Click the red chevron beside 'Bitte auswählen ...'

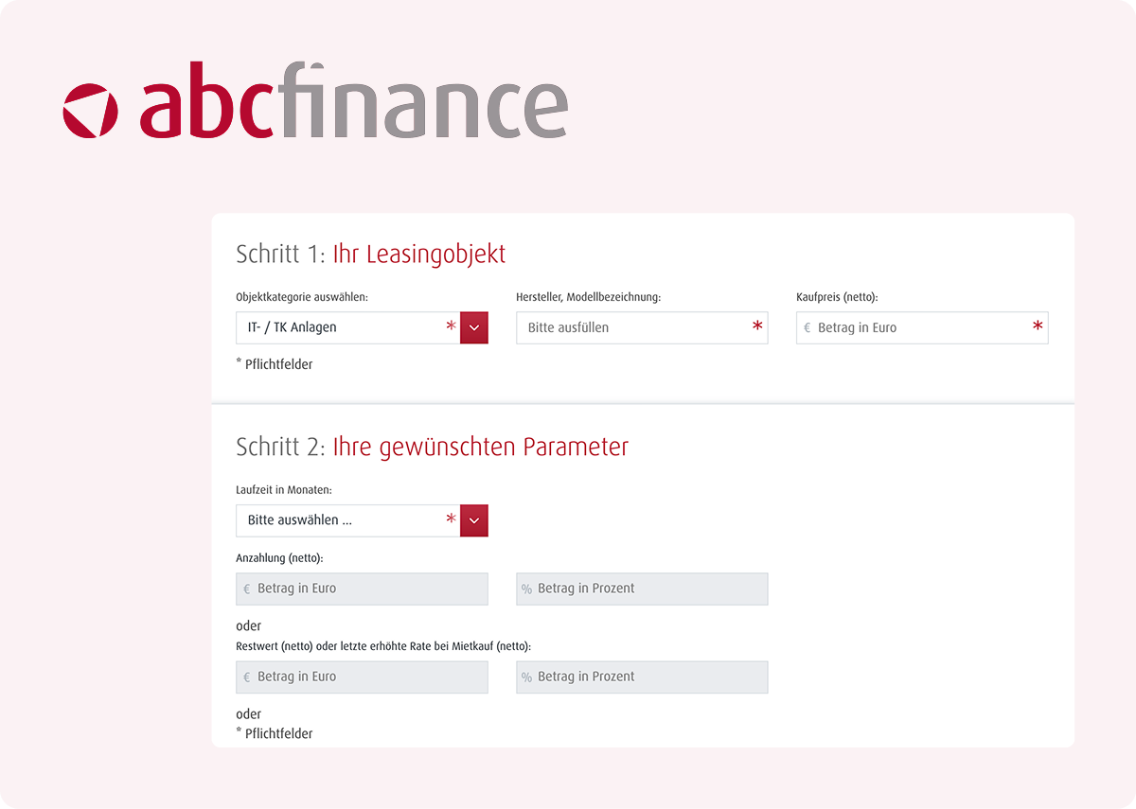point(473,520)
